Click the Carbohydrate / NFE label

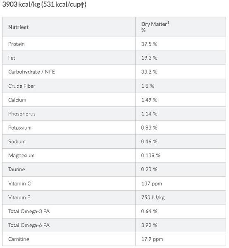click(31, 72)
